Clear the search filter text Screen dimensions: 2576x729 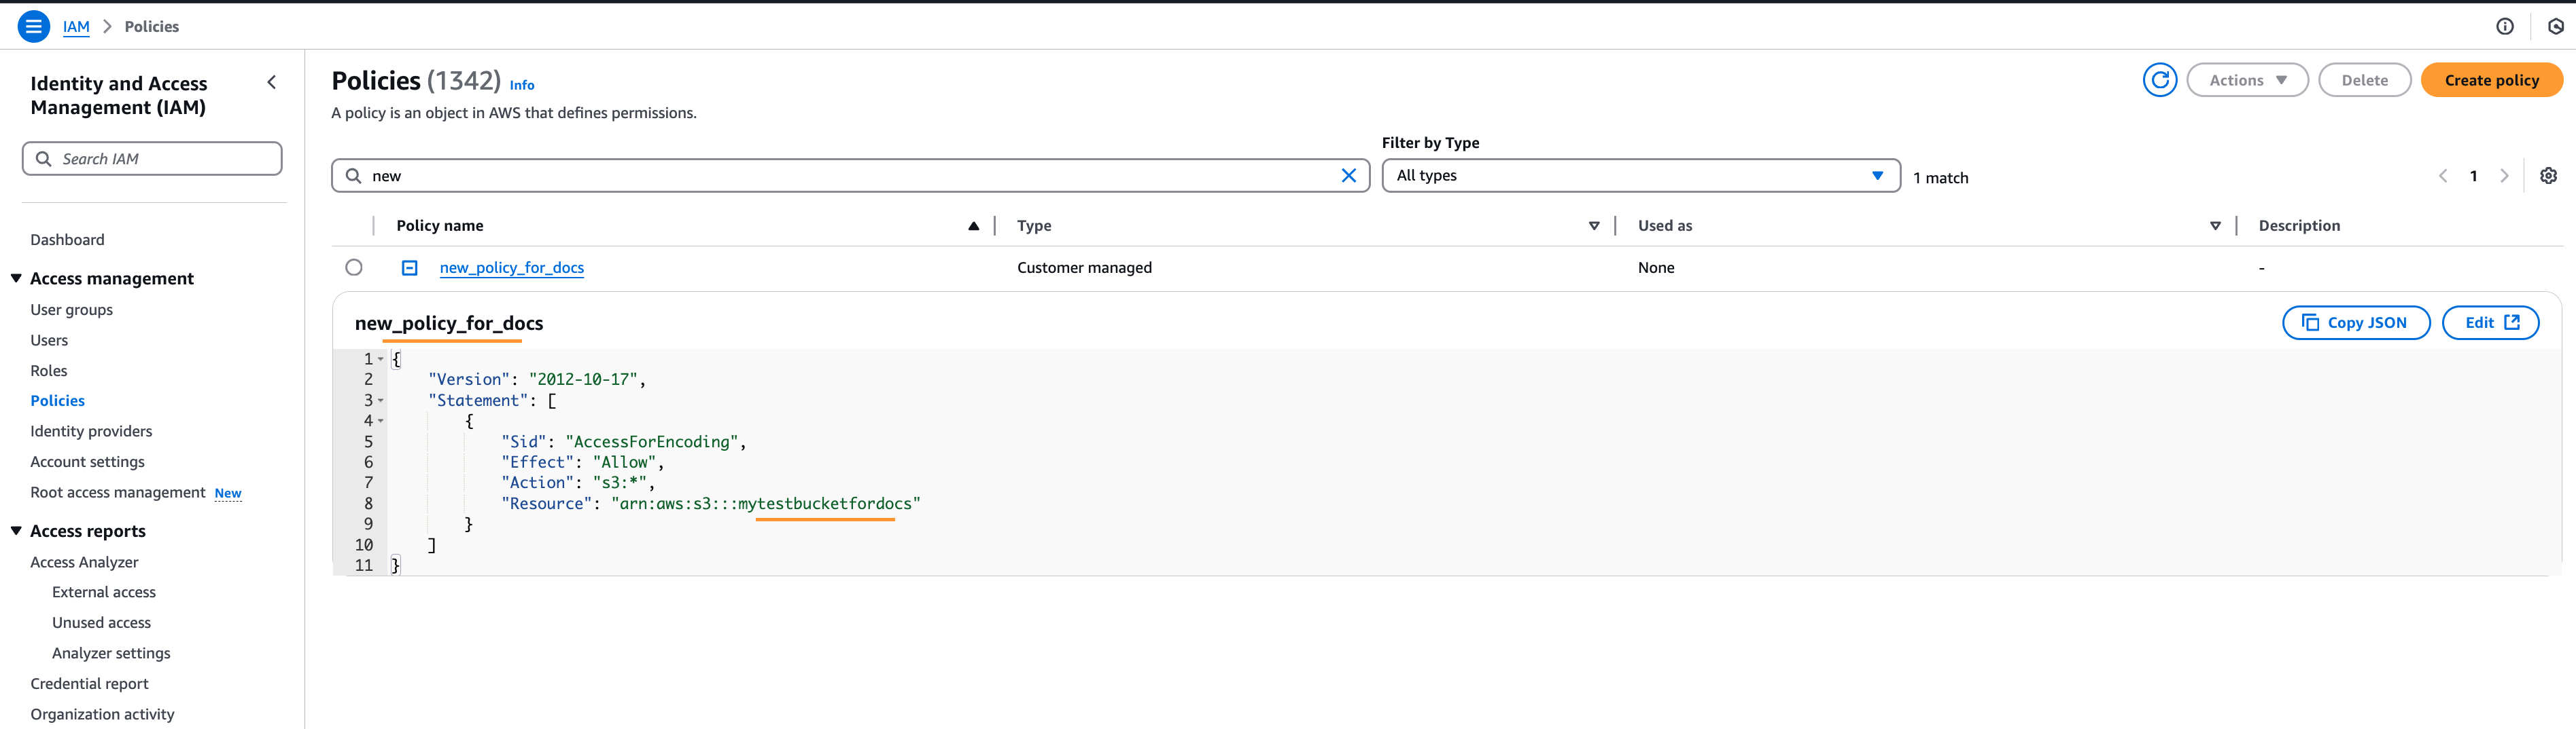1348,176
